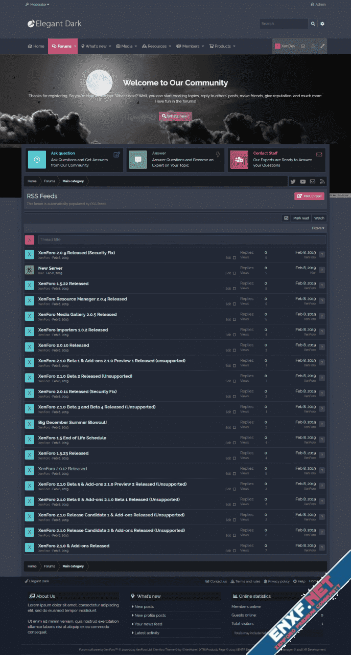This screenshot has width=351, height=655.
Task: Check moderation box for XenForo 1.5 End of Life
Action: coord(235,443)
